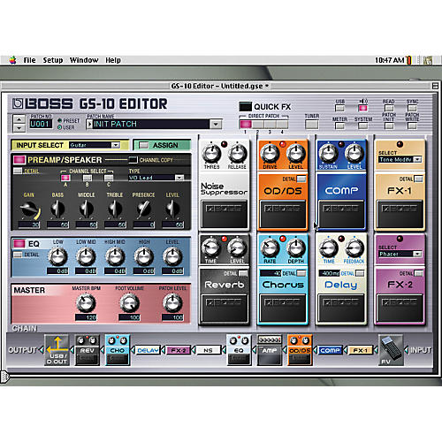Expand the PATCH NAME dropdown list
Image resolution: width=442 pixels, height=442 pixels.
pyautogui.click(x=216, y=124)
